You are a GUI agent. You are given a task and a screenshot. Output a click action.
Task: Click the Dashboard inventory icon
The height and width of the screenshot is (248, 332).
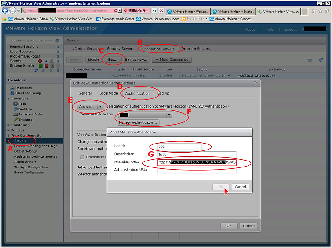pos(12,88)
